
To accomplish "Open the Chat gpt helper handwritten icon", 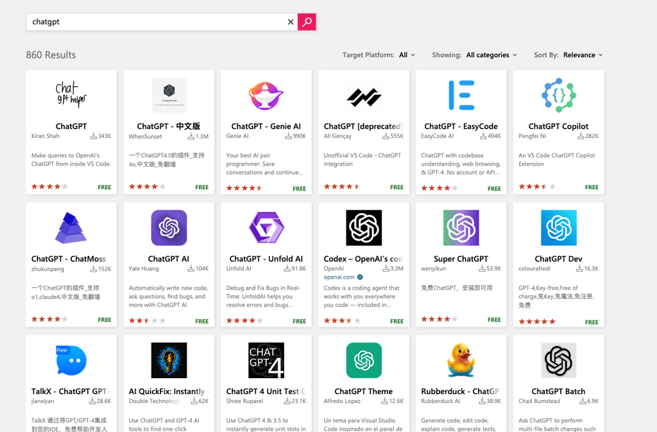I will tap(71, 95).
